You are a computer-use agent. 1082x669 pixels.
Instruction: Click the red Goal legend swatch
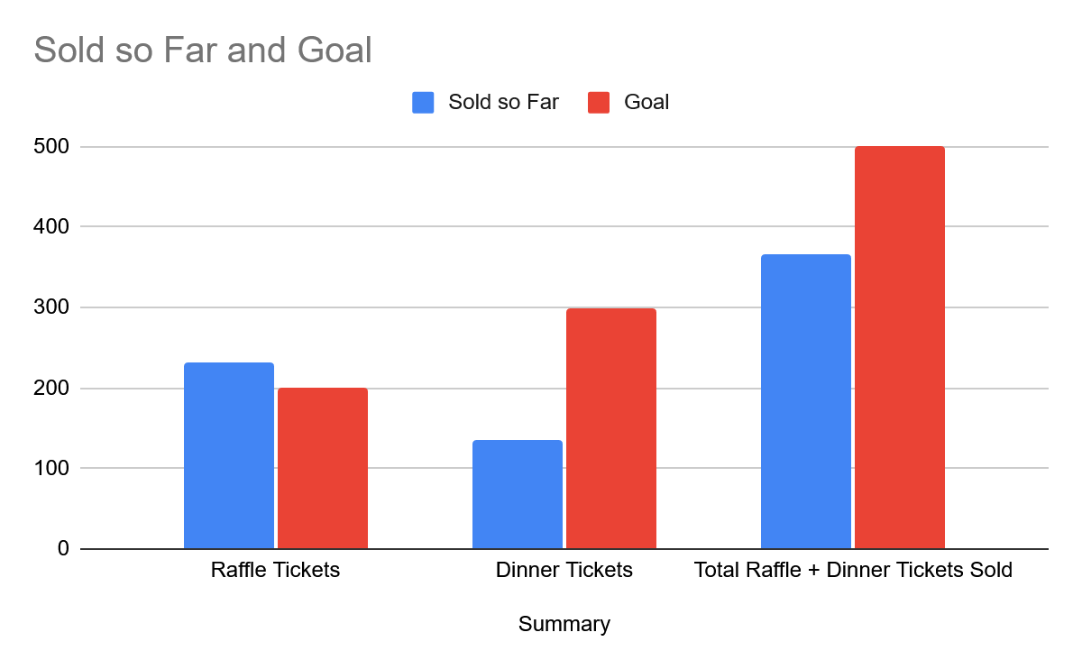(599, 102)
